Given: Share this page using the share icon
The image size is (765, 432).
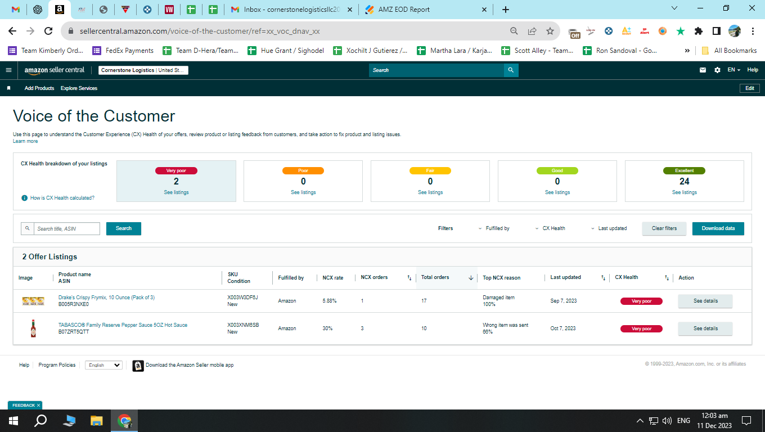Looking at the screenshot, I should pos(532,31).
